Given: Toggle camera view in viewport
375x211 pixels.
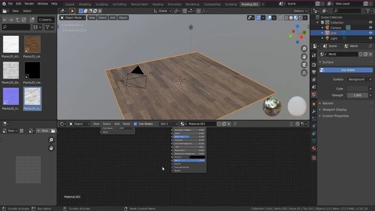Looking at the screenshot, I should pos(304,64).
